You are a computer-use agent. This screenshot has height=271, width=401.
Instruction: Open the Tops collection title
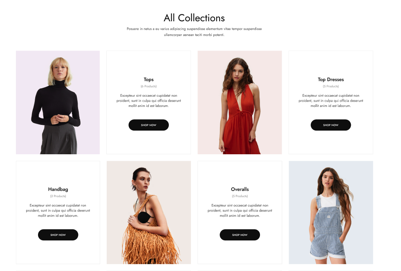(x=148, y=80)
